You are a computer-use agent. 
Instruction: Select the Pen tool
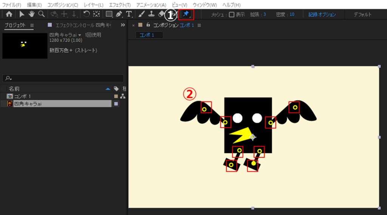[119, 14]
